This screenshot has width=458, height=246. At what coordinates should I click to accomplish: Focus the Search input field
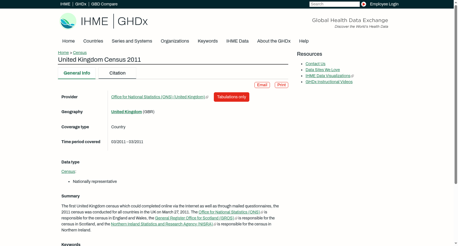click(334, 4)
